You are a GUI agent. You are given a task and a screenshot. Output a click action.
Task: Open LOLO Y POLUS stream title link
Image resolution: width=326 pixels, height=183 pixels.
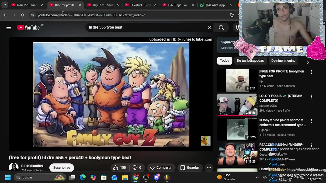(x=281, y=98)
